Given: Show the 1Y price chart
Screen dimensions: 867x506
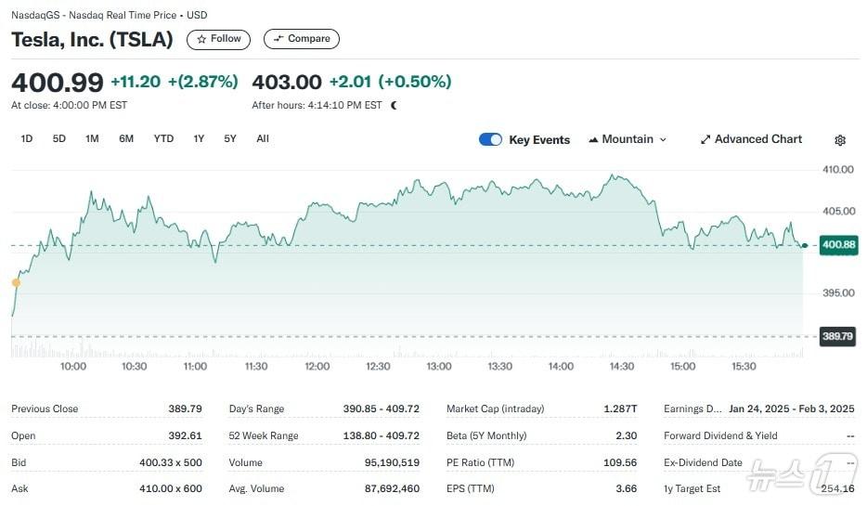Looking at the screenshot, I should point(199,138).
